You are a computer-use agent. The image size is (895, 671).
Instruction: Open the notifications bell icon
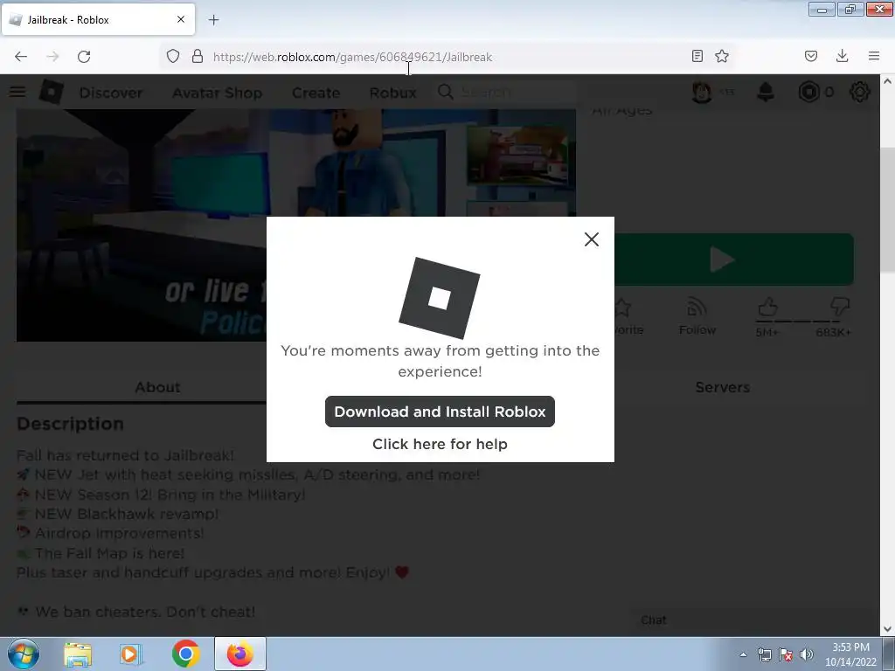[x=766, y=92]
